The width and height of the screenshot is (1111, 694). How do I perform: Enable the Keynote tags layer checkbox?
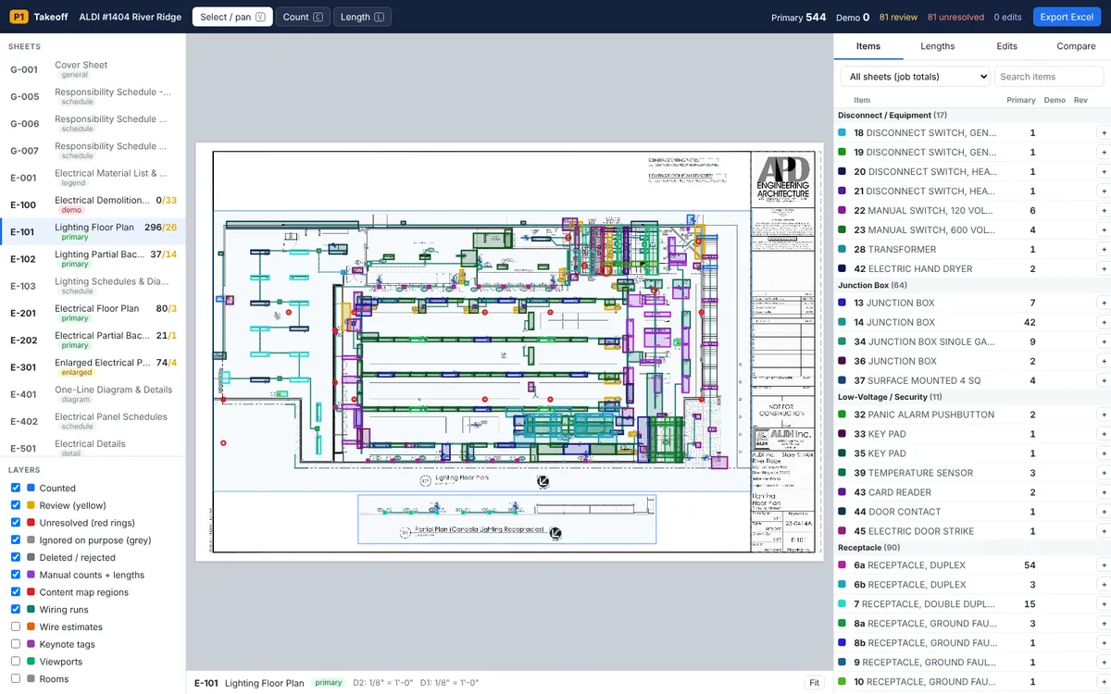pyautogui.click(x=16, y=644)
